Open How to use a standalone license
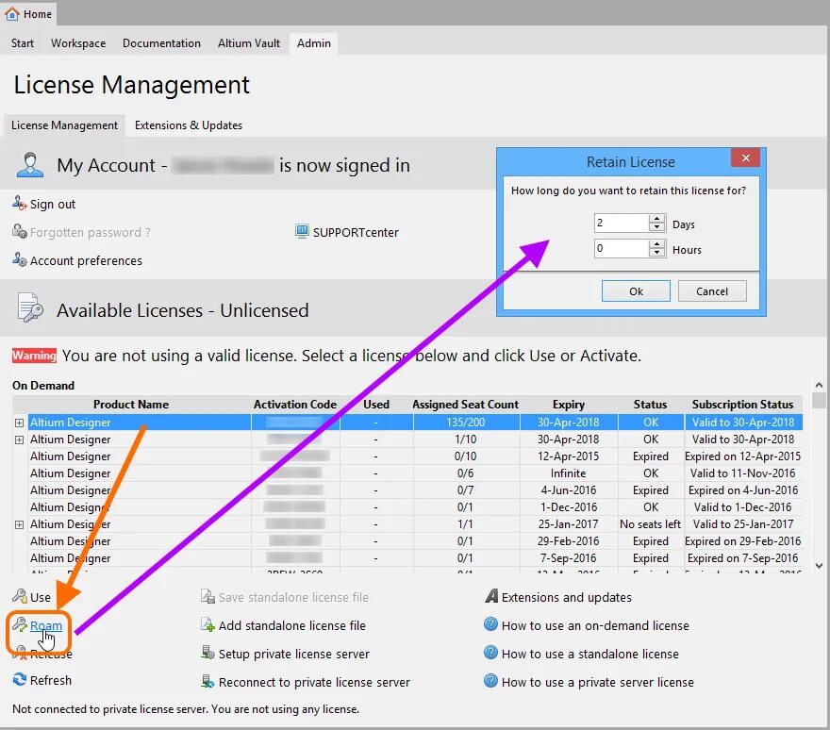 click(x=589, y=654)
